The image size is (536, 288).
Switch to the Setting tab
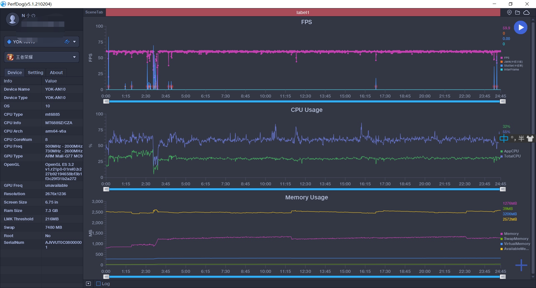[x=35, y=72]
